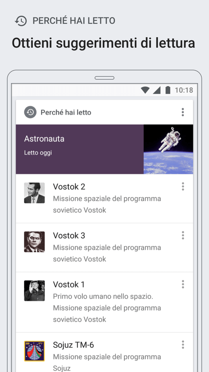Open the 'Perché hai letto' card overflow menu
Screen dimensions: 209x372
click(183, 112)
